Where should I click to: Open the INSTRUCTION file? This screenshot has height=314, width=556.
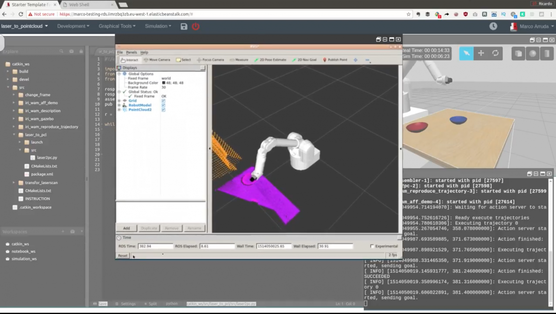pos(37,199)
